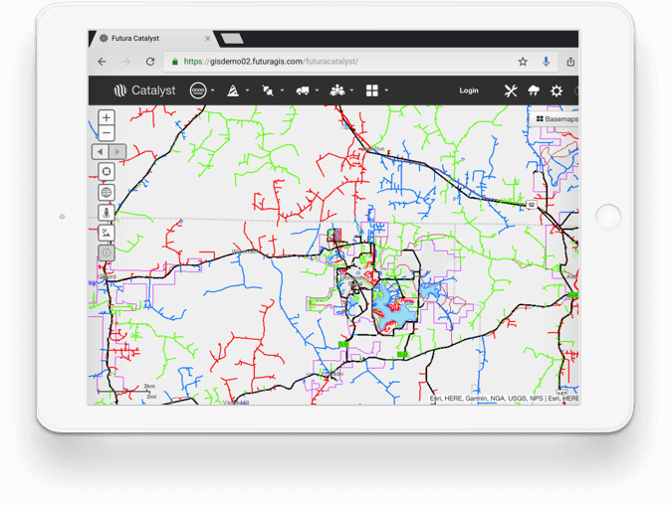Expand the circular meter icon dropdown
671x505 pixels.
[x=202, y=90]
